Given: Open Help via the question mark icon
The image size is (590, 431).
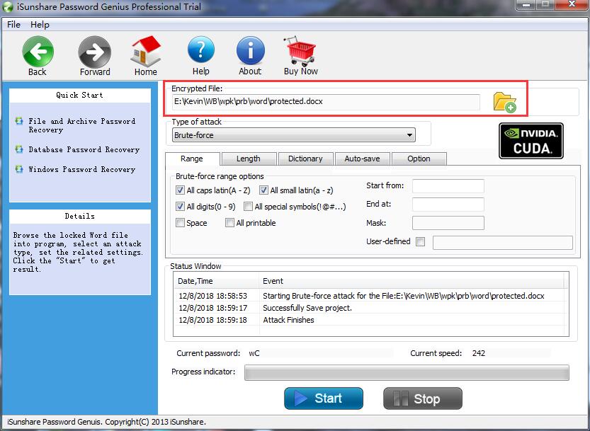Looking at the screenshot, I should [201, 50].
